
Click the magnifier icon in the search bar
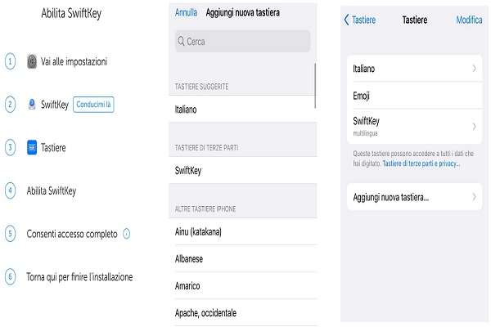pos(182,41)
